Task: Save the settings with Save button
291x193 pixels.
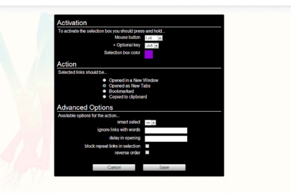Action: coord(164,168)
